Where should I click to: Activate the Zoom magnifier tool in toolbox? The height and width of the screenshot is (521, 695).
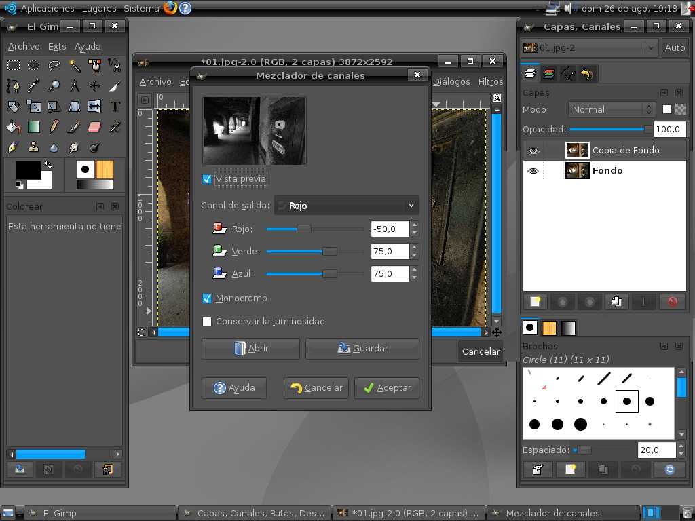pos(54,86)
